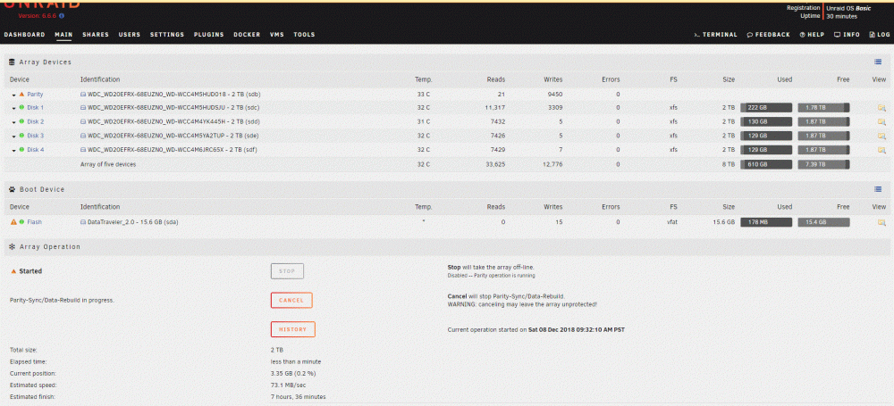Expand the Parity device dropdown arrow
Viewport: 894px width, 406px height.
coord(13,95)
